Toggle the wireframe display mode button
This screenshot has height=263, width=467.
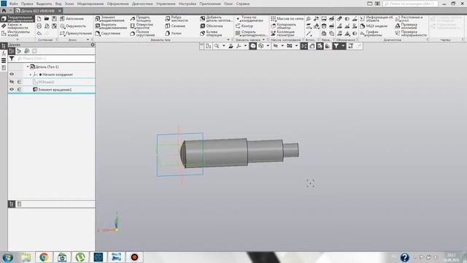click(261, 46)
